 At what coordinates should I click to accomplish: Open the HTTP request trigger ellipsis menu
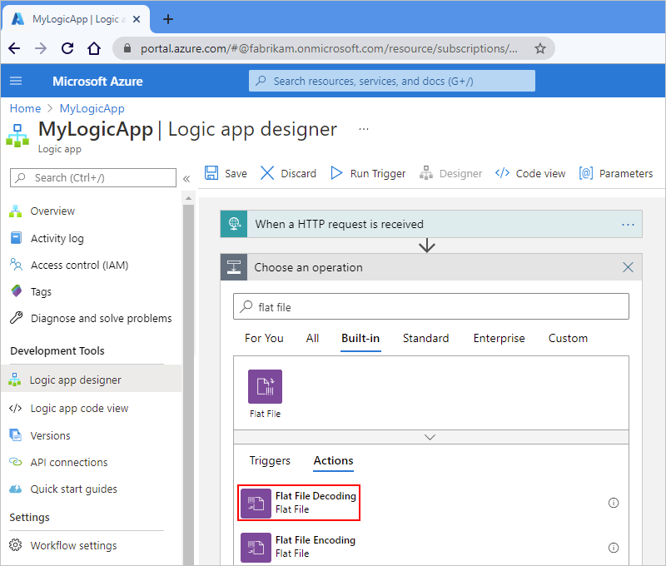point(628,224)
